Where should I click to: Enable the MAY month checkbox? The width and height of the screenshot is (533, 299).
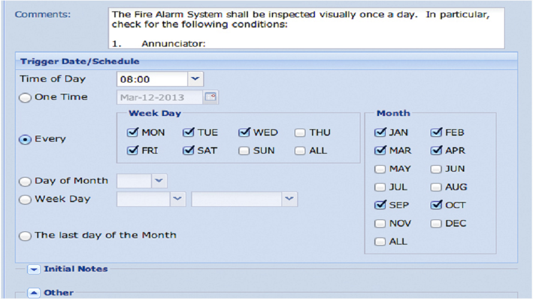(380, 169)
